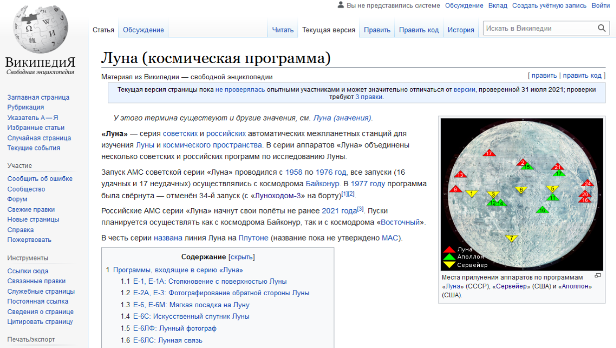This screenshot has width=616, height=348.
Task: Click the enlarge icon under the moon map
Action: click(598, 276)
